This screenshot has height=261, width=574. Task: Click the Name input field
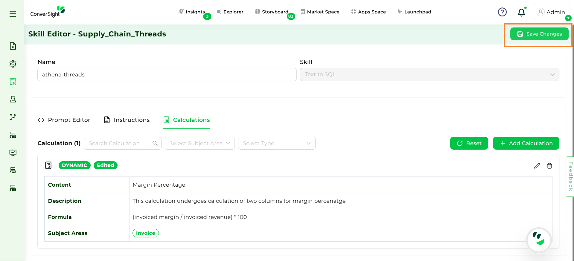(x=167, y=75)
